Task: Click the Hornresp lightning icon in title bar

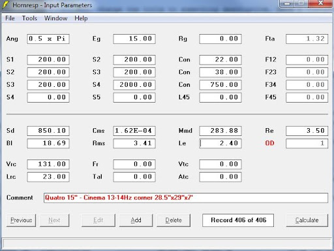Action: click(5, 5)
